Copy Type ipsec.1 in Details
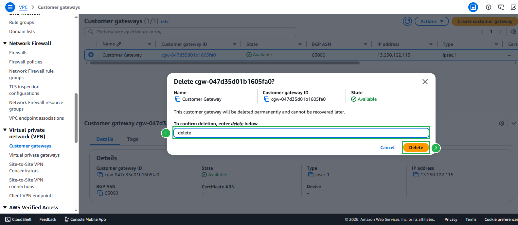This screenshot has width=518, height=225. pos(311,175)
